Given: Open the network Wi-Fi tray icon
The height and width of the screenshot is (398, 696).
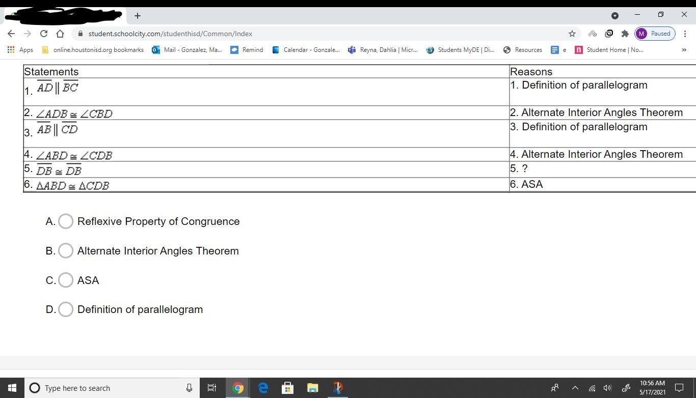Looking at the screenshot, I should [592, 388].
